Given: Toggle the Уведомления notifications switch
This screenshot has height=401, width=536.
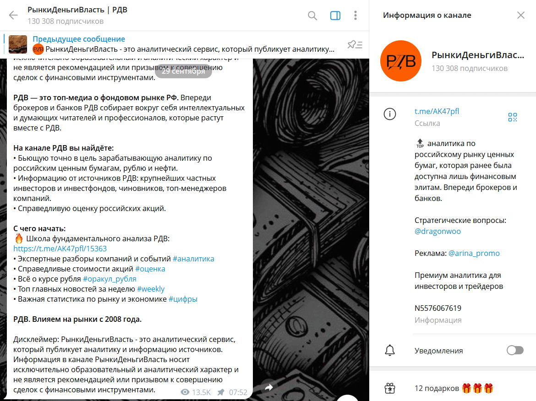Looking at the screenshot, I should (515, 351).
